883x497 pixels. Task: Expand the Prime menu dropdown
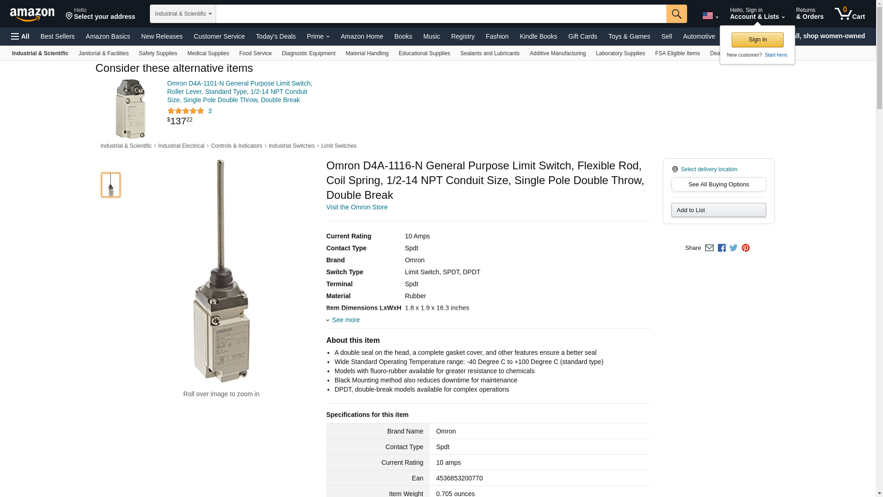(318, 36)
